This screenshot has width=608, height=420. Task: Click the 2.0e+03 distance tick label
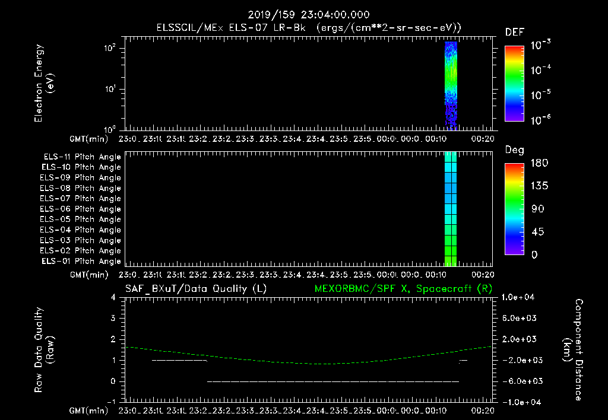point(519,339)
